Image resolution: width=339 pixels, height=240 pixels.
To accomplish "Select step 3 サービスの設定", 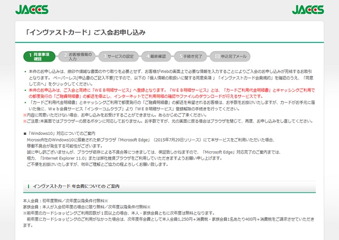I will (x=118, y=56).
